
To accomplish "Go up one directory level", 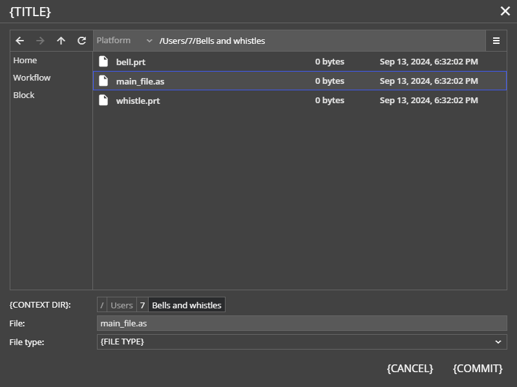I will click(61, 41).
